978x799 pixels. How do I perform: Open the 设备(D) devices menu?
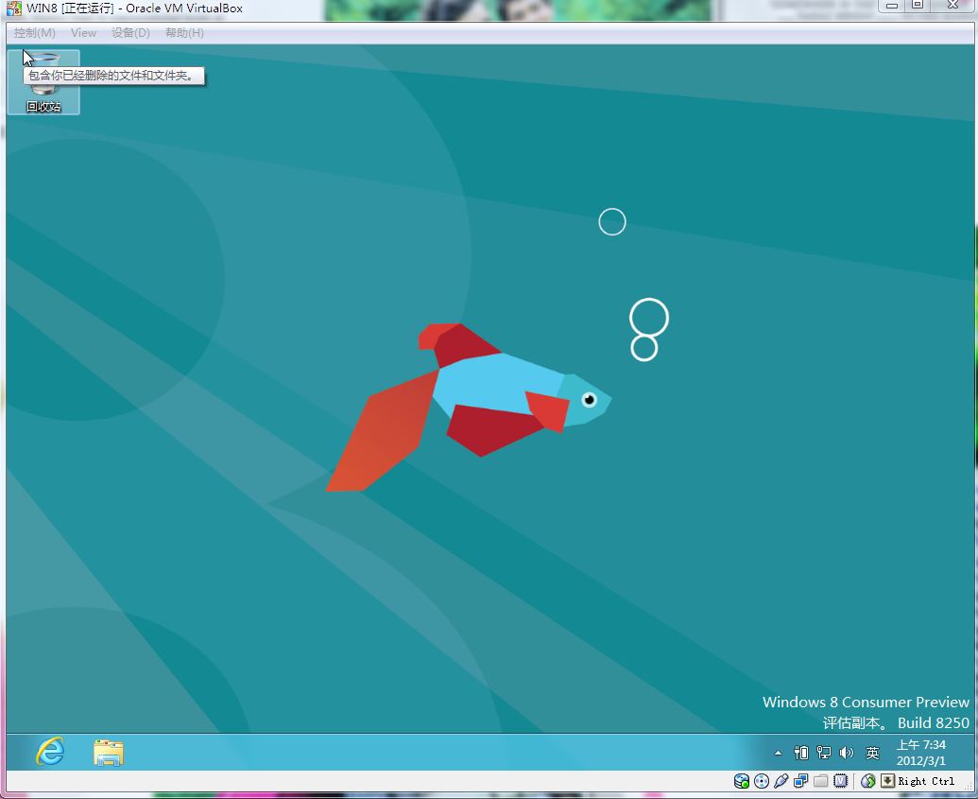130,33
